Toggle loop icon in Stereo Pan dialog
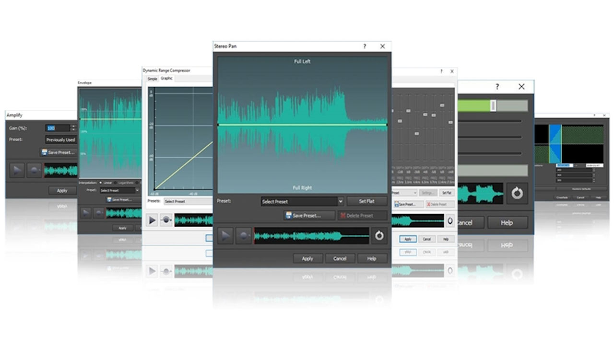Image resolution: width=614 pixels, height=345 pixels. coord(379,236)
